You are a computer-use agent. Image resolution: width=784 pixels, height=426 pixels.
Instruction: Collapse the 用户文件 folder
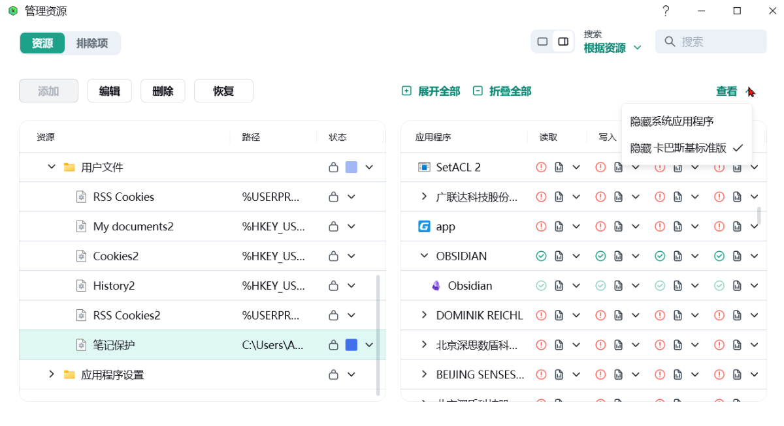52,168
